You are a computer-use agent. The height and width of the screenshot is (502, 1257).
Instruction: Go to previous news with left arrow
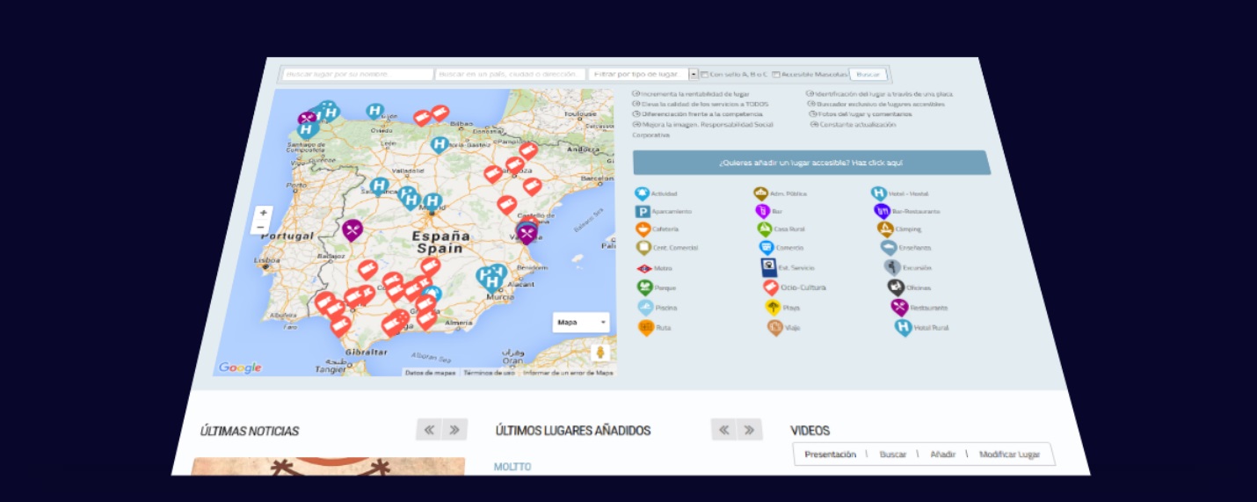click(429, 430)
